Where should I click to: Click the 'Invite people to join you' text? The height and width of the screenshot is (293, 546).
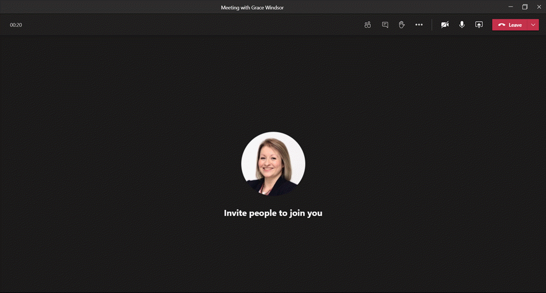pyautogui.click(x=273, y=213)
